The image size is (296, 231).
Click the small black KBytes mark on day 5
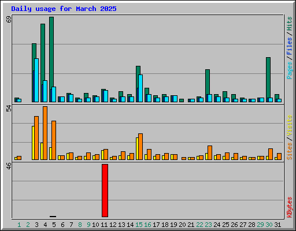(53, 217)
